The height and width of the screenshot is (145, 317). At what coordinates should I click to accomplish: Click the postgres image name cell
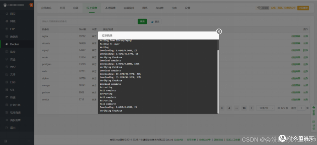pos(47,64)
